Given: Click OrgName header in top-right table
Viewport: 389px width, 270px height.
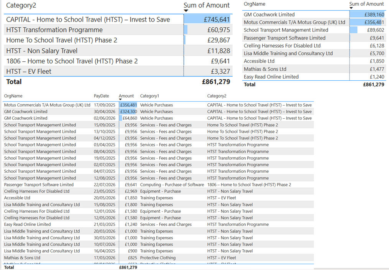Looking at the screenshot, I should [254, 4].
